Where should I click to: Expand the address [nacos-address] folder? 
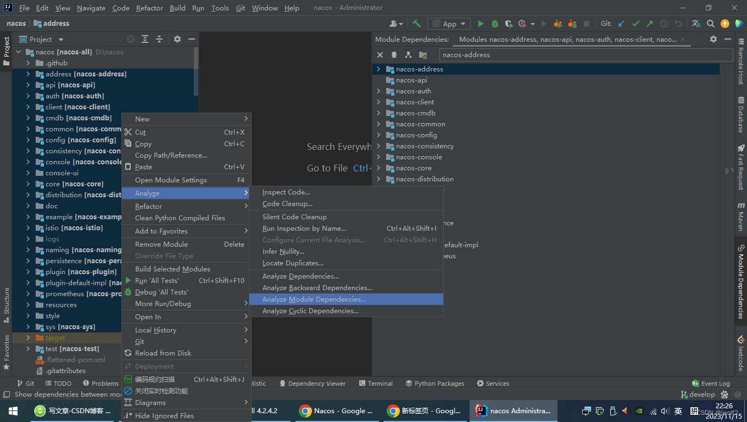coord(28,74)
